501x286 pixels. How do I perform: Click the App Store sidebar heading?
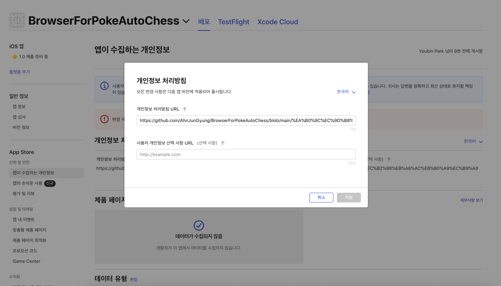coord(22,152)
